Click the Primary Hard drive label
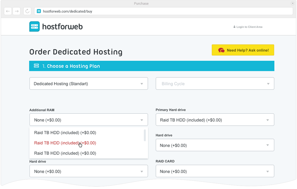Viewport: 297px width, 189px height. tap(171, 110)
